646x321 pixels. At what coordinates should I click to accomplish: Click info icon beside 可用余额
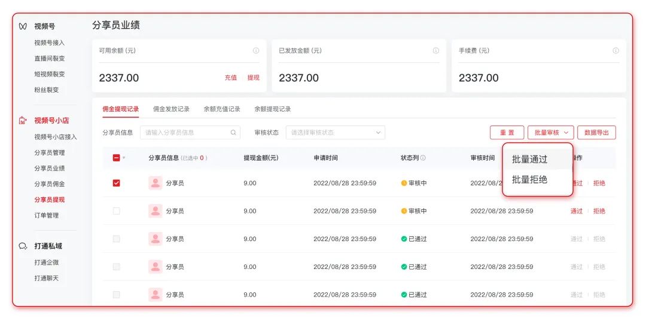coord(256,51)
